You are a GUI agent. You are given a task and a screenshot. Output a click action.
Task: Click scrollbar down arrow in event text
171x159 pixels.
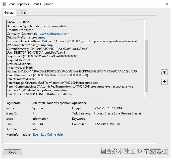(x=146, y=94)
